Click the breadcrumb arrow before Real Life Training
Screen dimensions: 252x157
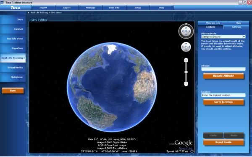coord(29,13)
